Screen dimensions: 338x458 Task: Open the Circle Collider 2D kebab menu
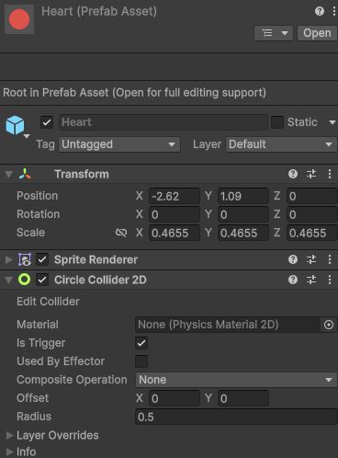(330, 280)
